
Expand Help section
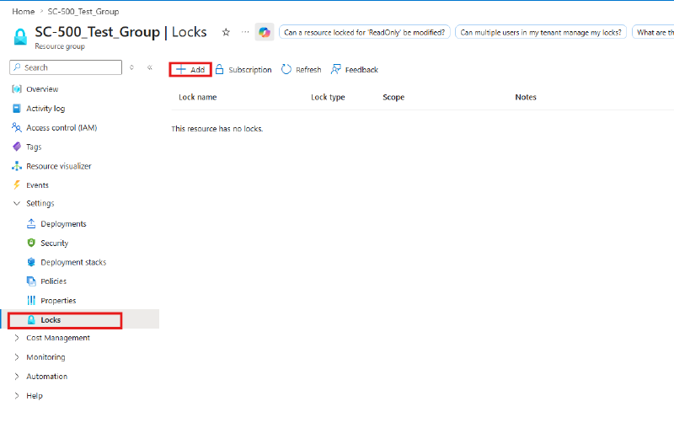point(29,396)
